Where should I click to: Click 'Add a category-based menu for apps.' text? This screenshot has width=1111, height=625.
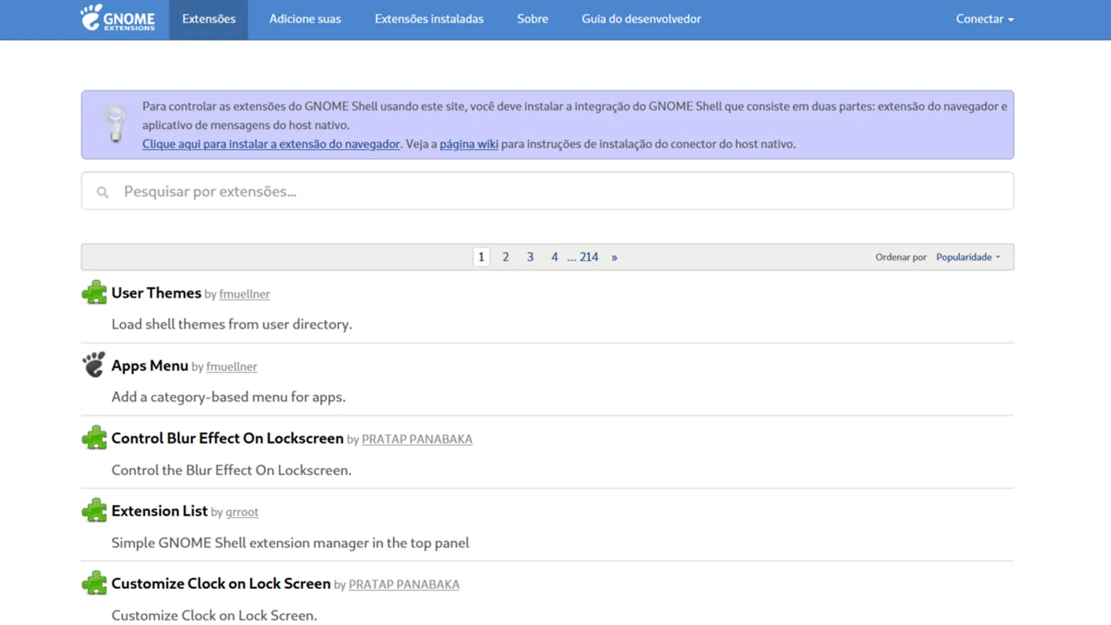point(228,397)
